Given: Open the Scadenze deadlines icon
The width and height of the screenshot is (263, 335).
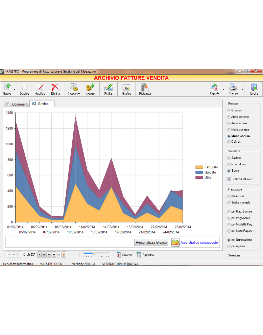Looking at the screenshot, I should [x=74, y=89].
